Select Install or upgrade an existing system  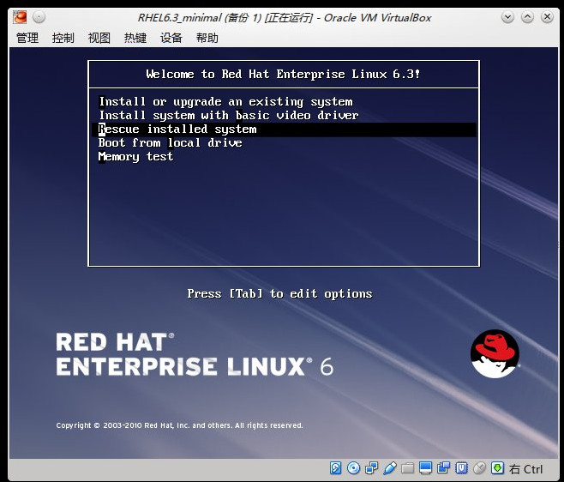226,102
